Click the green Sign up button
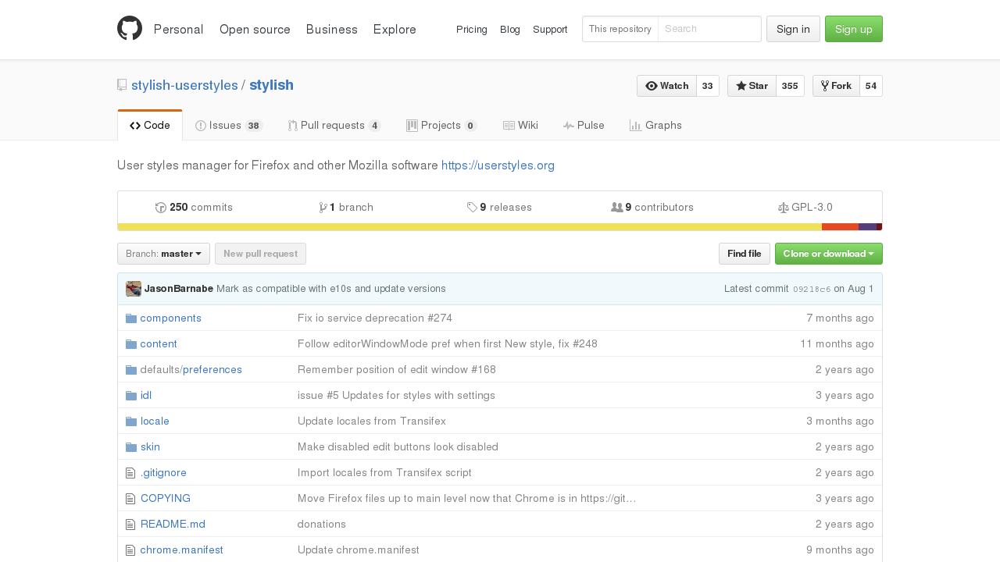Screen dimensions: 1000x562 (x=854, y=29)
